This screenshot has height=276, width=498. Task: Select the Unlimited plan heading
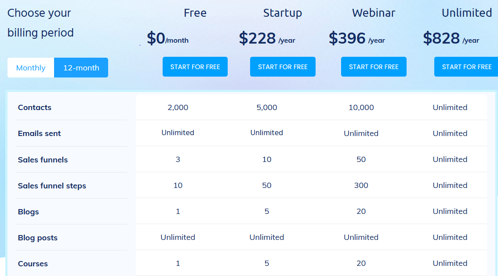tap(467, 13)
